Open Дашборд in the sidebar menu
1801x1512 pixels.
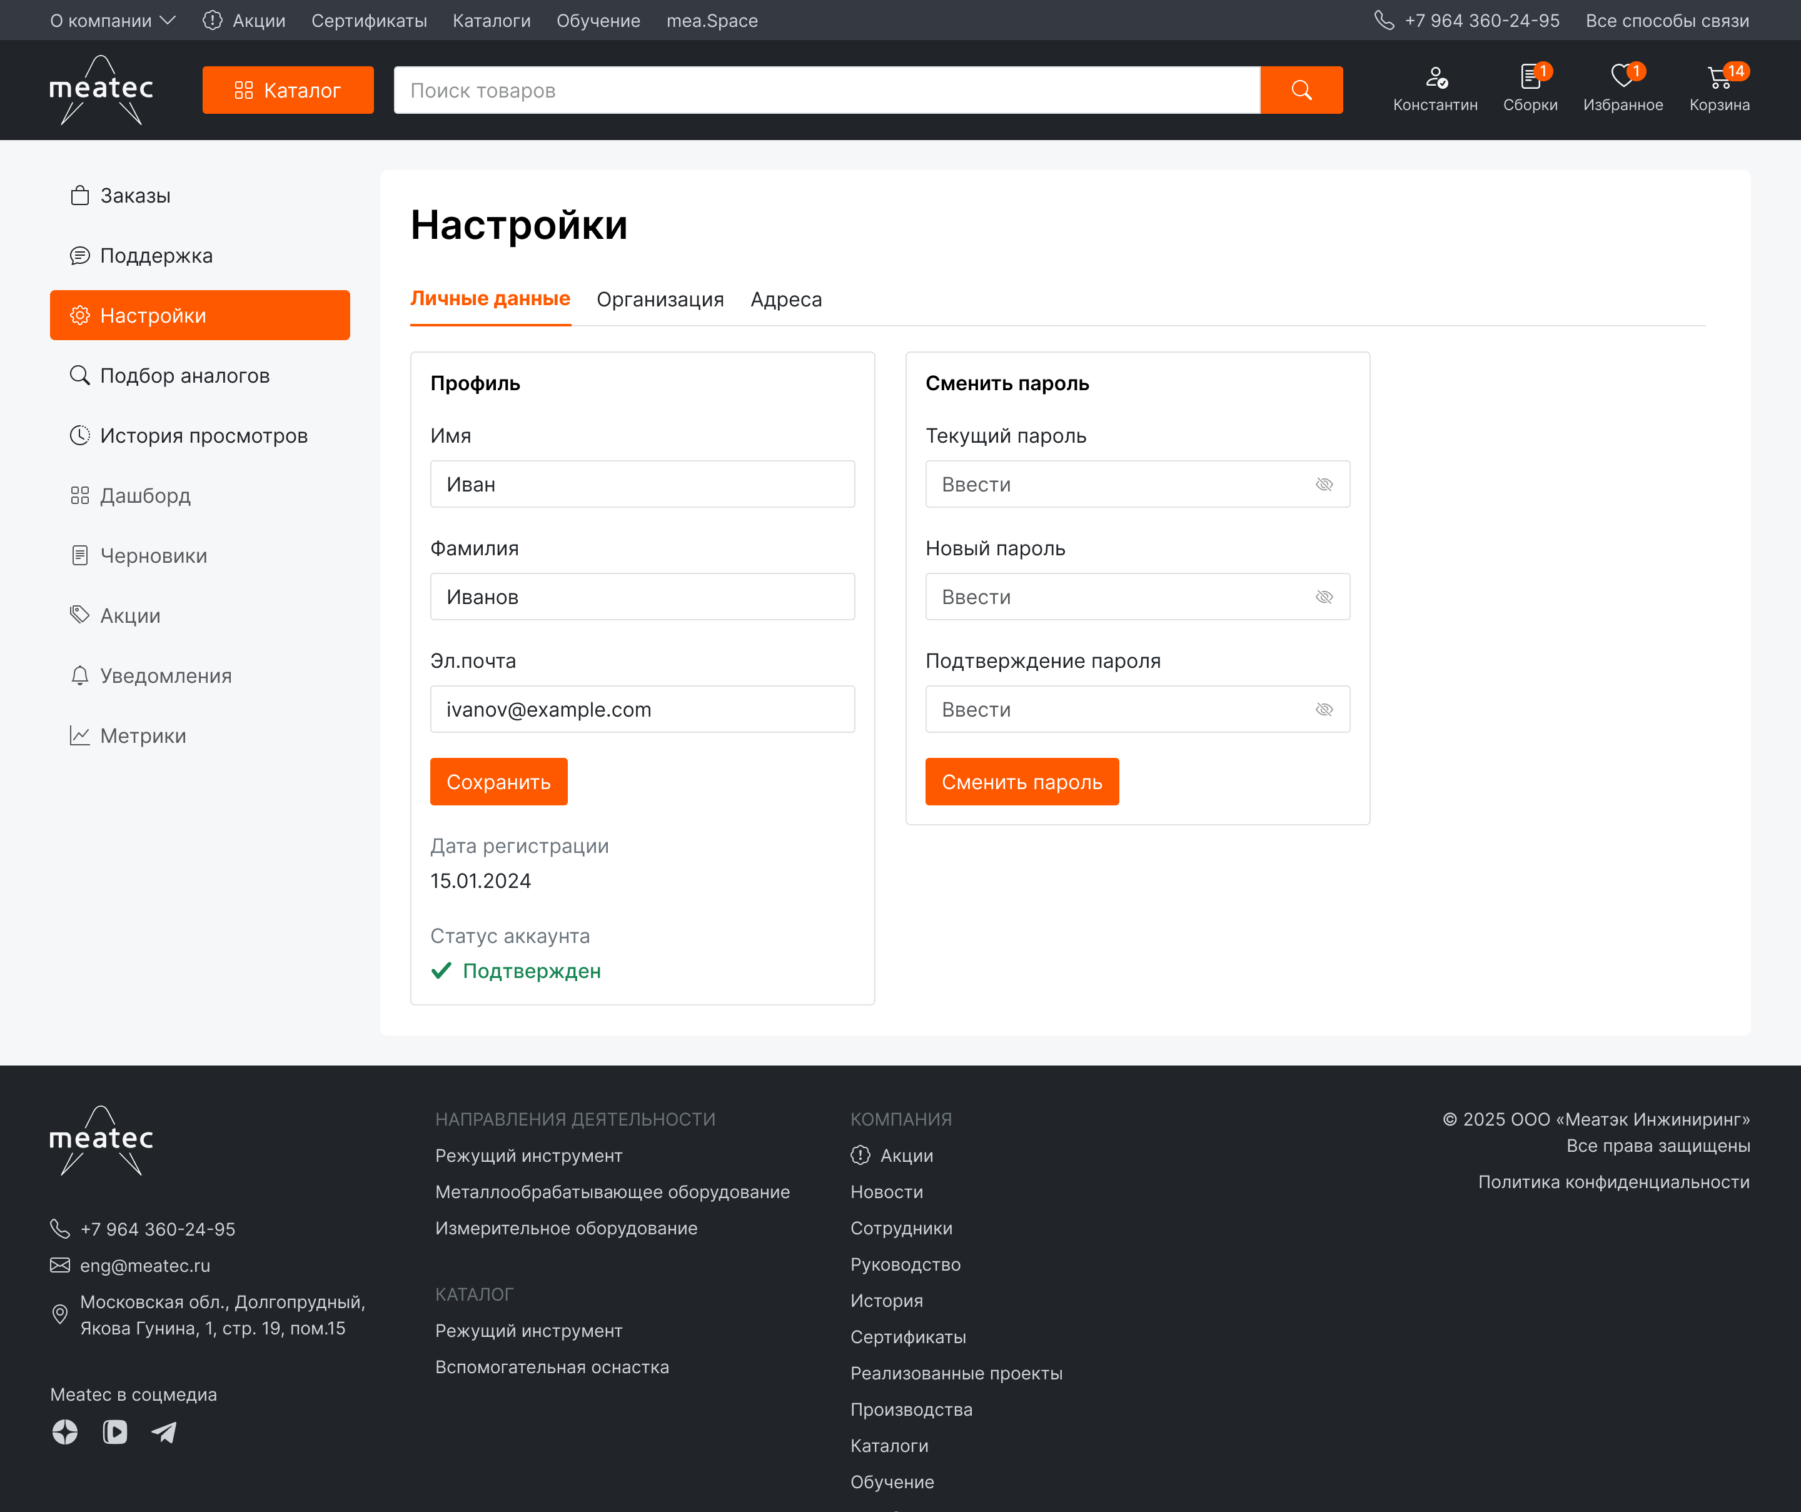click(145, 496)
